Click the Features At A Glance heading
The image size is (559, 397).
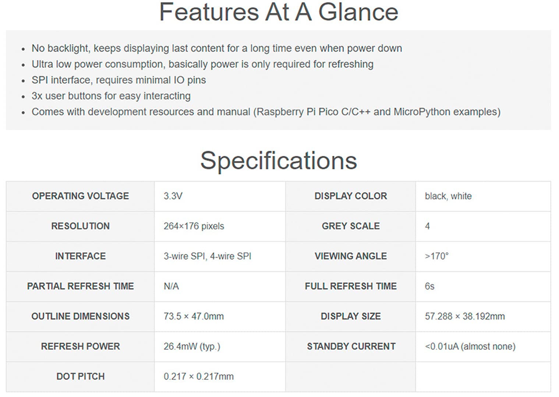coord(279,12)
